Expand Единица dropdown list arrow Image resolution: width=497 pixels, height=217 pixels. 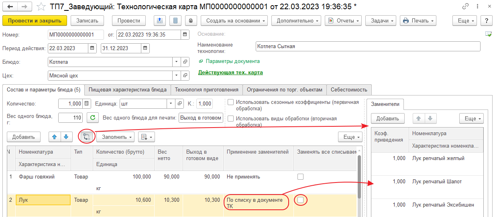[x=171, y=103]
